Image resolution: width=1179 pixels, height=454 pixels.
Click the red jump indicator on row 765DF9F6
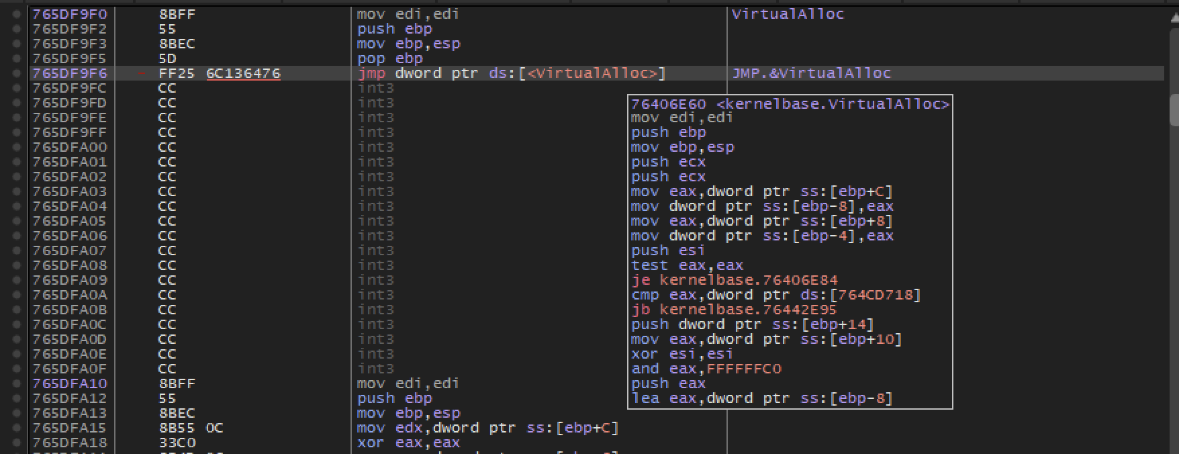pyautogui.click(x=142, y=73)
